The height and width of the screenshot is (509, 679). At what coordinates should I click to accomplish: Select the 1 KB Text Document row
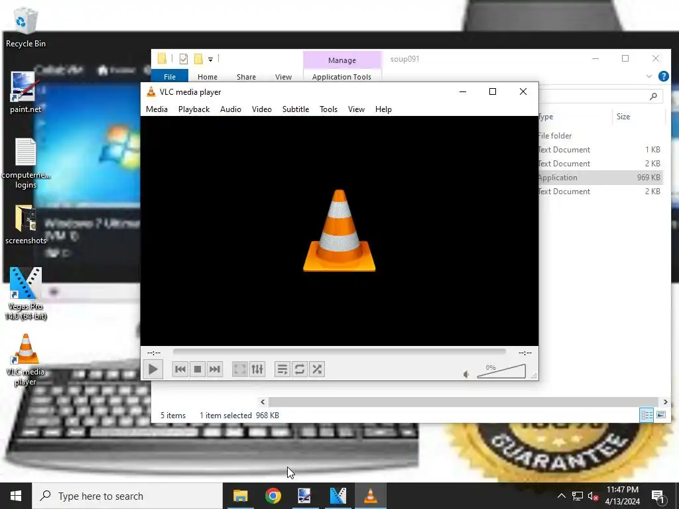600,149
